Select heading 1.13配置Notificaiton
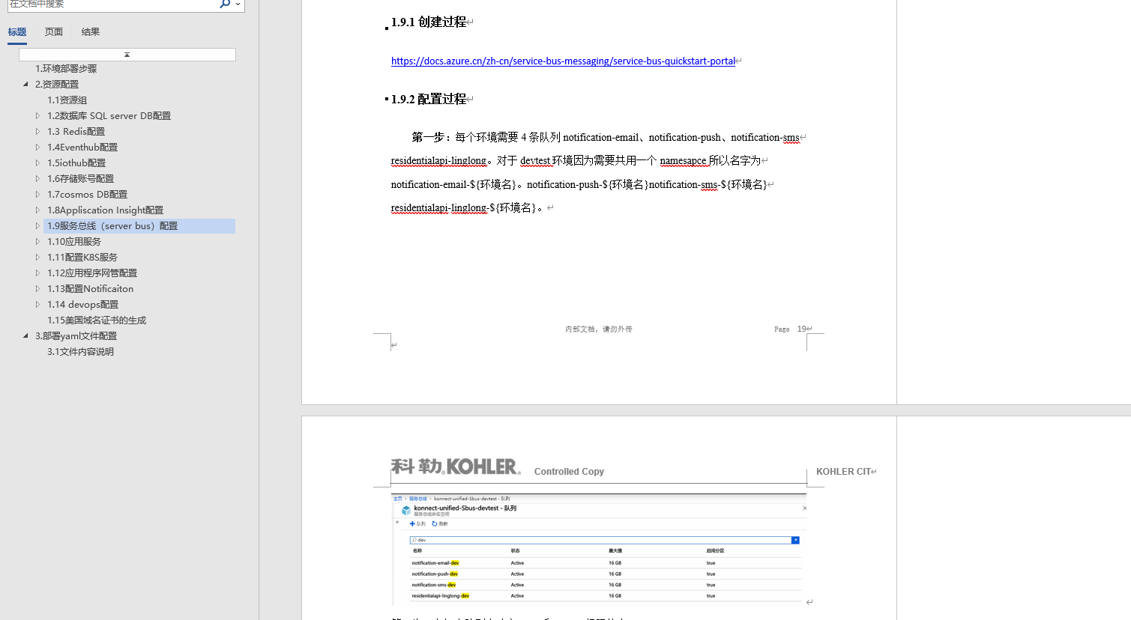 pos(91,289)
